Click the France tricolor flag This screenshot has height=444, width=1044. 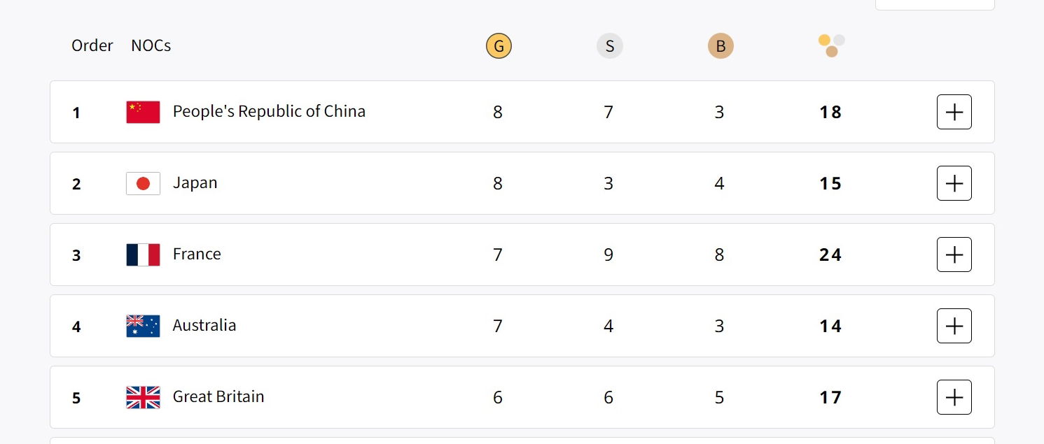click(x=143, y=255)
